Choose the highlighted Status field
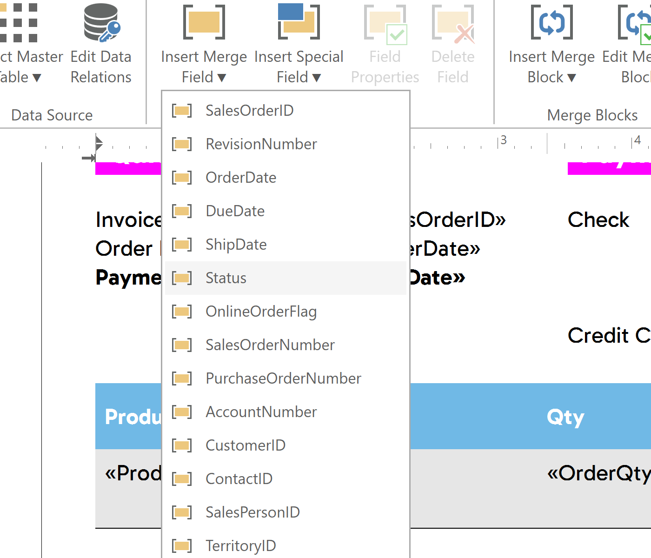The image size is (651, 558). pyautogui.click(x=286, y=278)
